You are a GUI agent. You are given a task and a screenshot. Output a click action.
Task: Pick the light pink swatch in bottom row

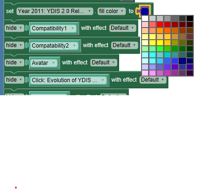[145, 73]
